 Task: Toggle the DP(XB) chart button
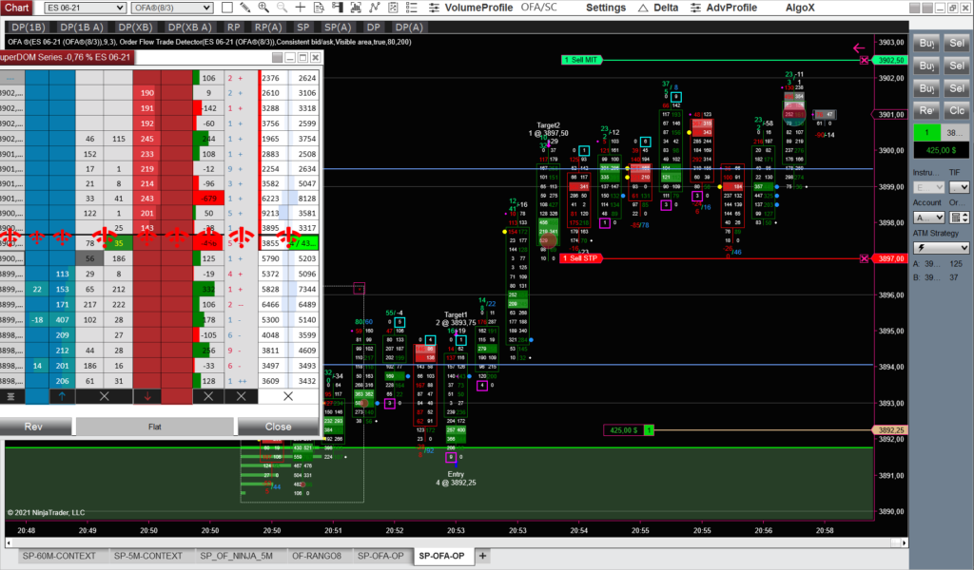135,28
